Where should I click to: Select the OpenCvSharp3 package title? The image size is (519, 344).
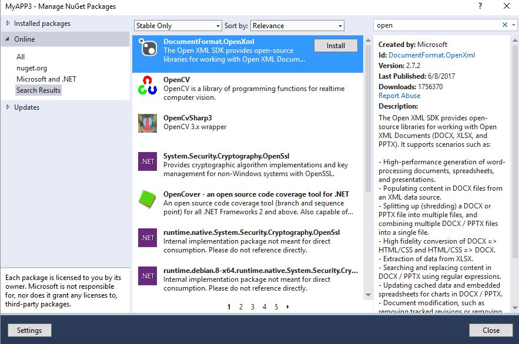click(x=187, y=117)
